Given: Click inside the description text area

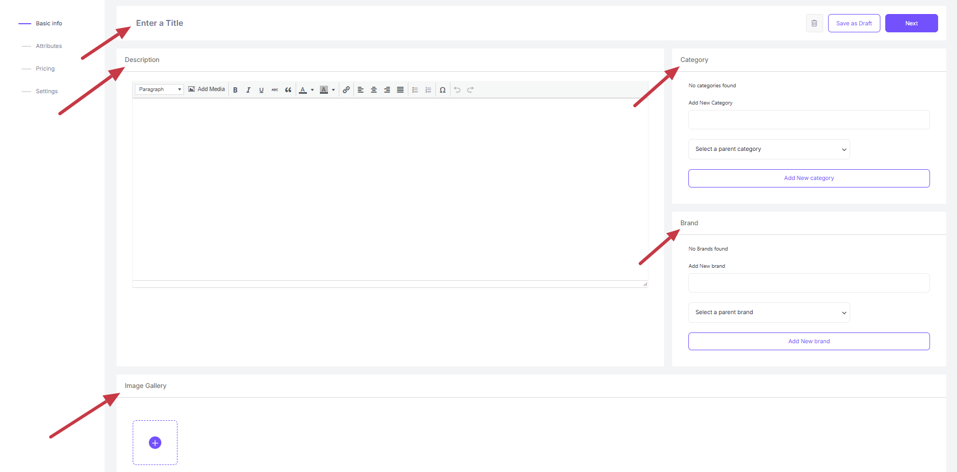Looking at the screenshot, I should [390, 189].
